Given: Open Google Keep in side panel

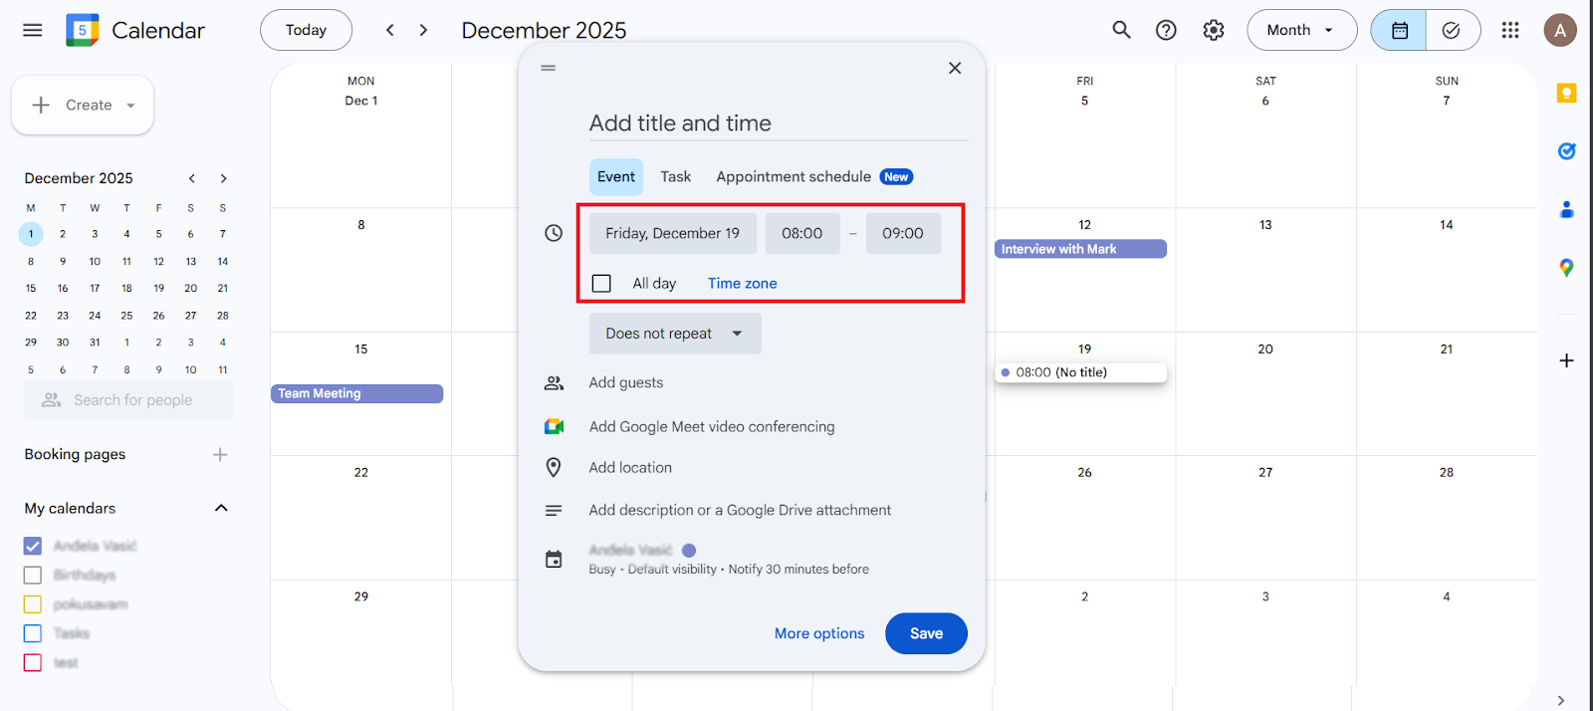Looking at the screenshot, I should (1566, 94).
